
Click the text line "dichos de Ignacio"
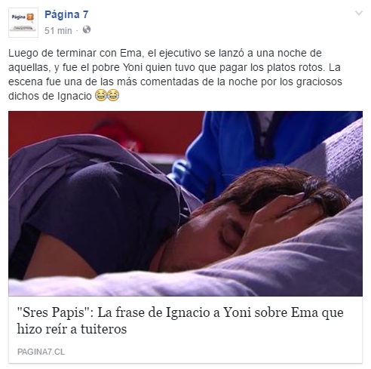click(x=50, y=96)
